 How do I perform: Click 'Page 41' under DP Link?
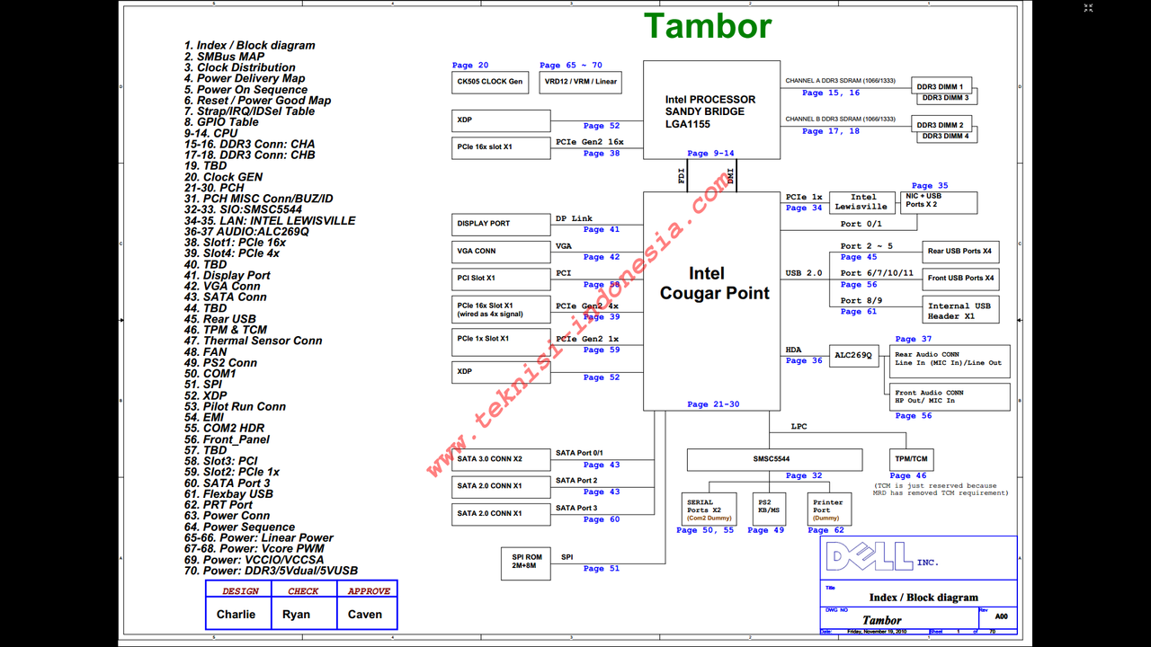pos(602,230)
